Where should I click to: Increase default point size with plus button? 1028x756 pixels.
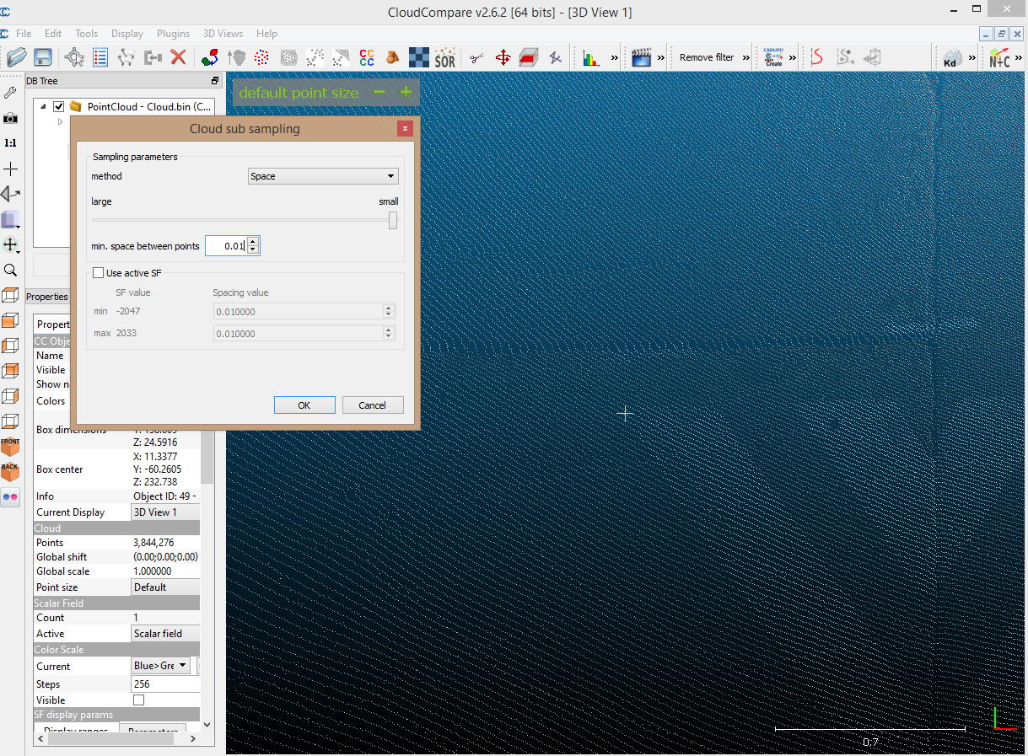tap(406, 92)
